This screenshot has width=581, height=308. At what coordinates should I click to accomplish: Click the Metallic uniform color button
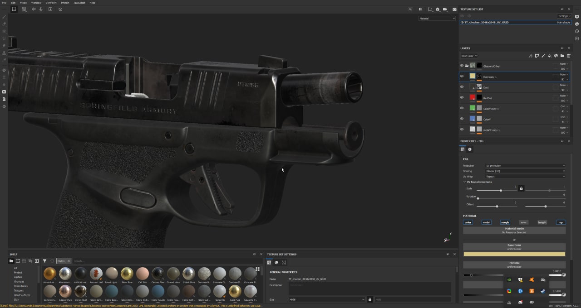(514, 265)
